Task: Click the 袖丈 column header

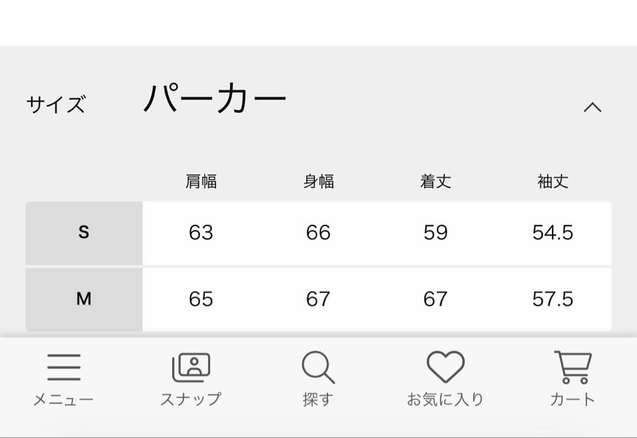Action: coord(553,181)
